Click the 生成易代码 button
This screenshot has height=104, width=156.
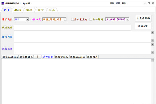[143, 18]
